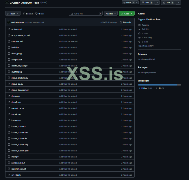Open the green Code dropdown
This screenshot has width=189, height=180.
[x=127, y=14]
